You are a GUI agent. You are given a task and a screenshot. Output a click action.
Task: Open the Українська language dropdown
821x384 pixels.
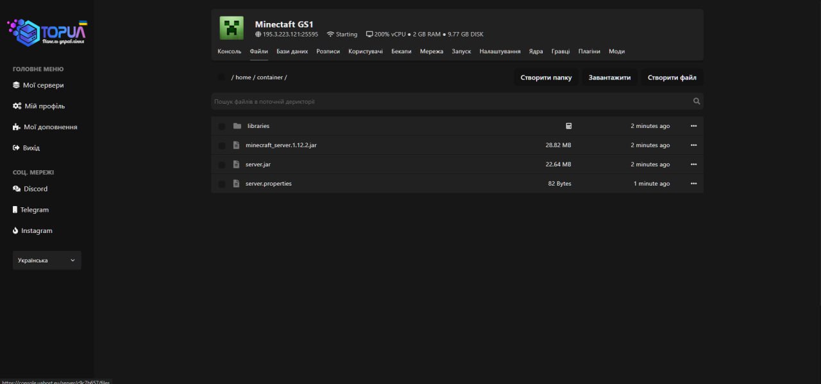[47, 260]
